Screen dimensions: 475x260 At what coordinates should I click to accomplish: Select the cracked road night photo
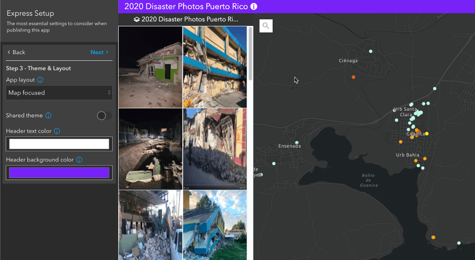[151, 149]
